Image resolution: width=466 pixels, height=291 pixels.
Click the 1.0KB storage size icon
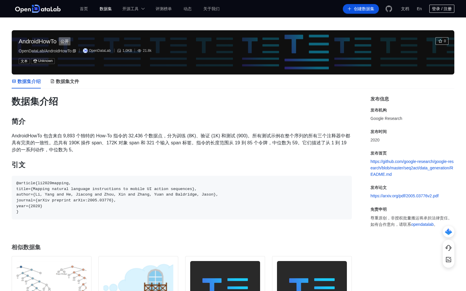(x=119, y=51)
